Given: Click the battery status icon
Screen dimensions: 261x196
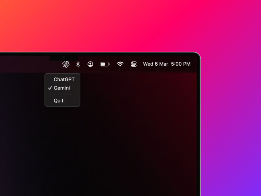Looking at the screenshot, I should [105, 64].
